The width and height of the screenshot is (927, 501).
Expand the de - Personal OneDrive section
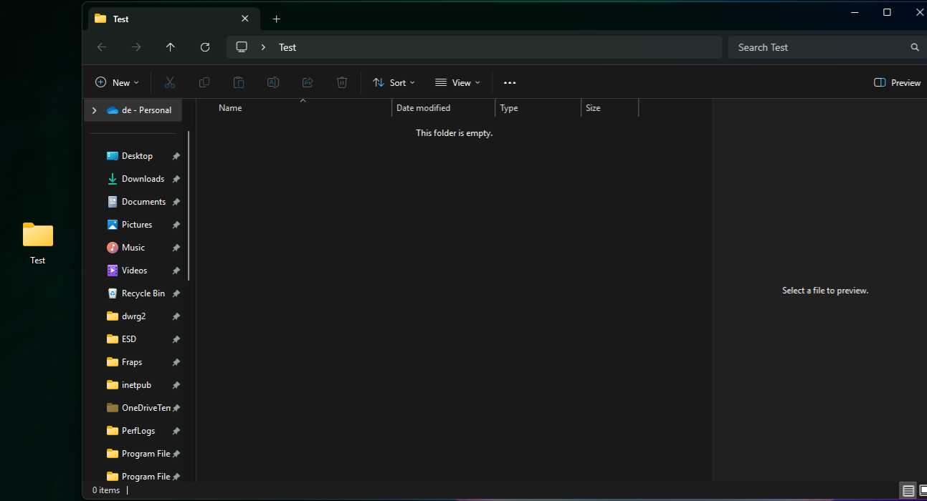coord(93,110)
